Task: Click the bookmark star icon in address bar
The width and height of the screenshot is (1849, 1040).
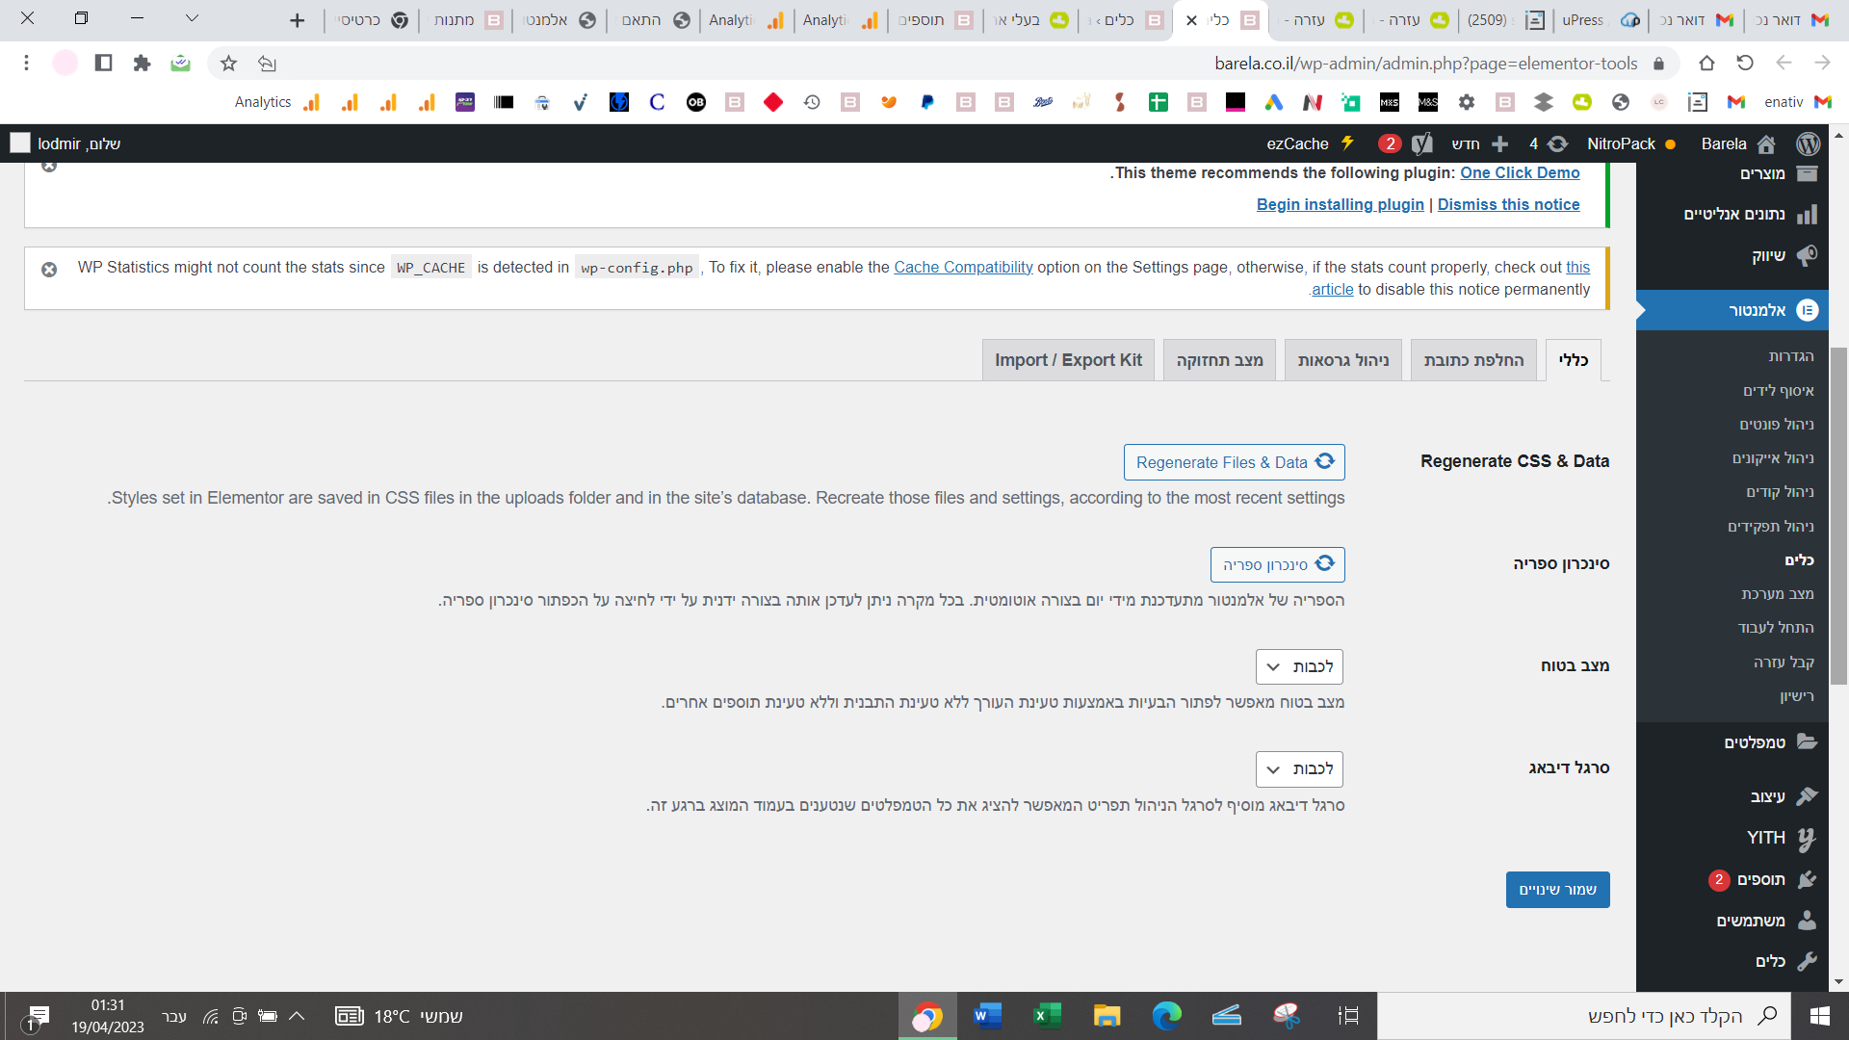Action: (x=228, y=64)
